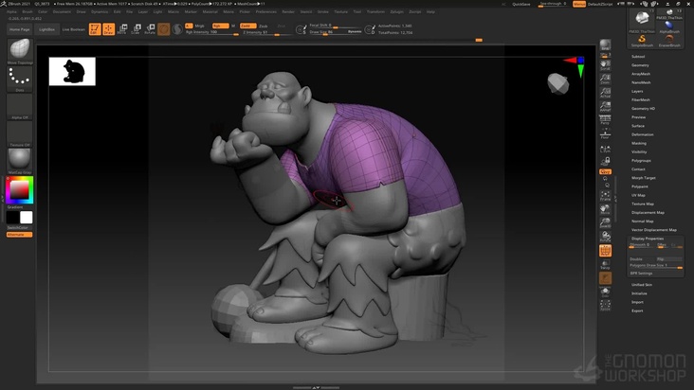The height and width of the screenshot is (390, 694).
Task: Pick a color in the color picker square
Action: (20, 190)
